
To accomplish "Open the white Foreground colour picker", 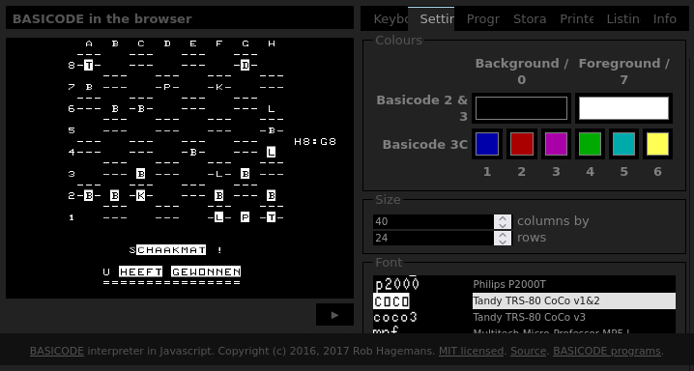I will point(623,108).
